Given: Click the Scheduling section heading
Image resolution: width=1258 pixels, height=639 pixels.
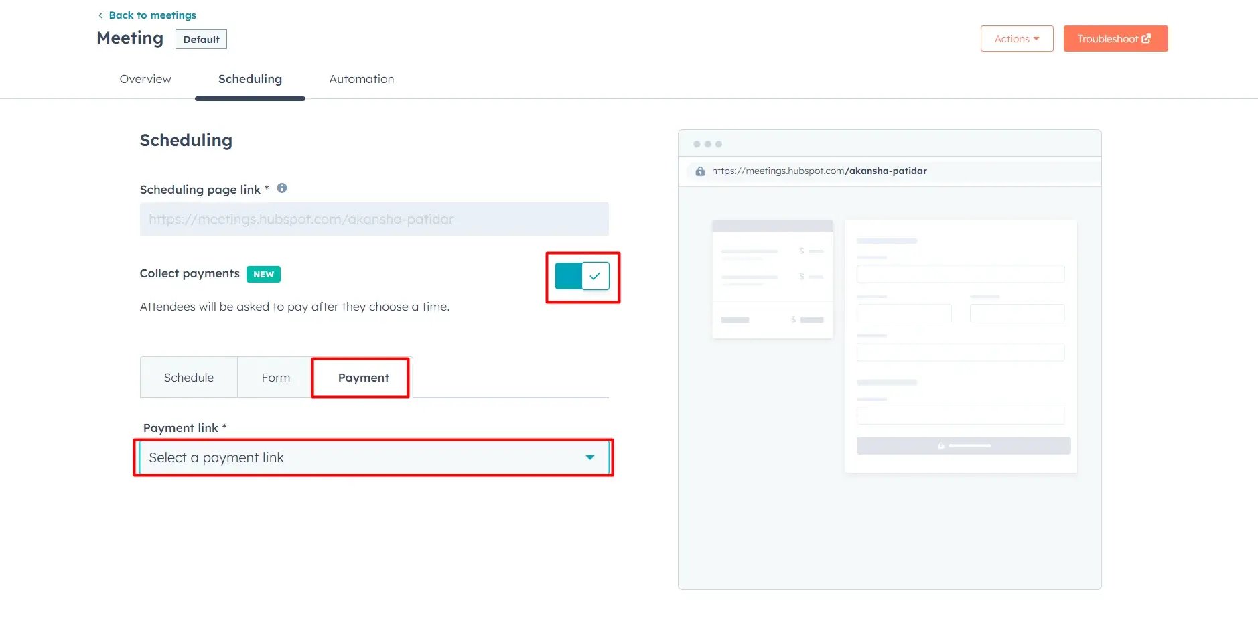Looking at the screenshot, I should (x=186, y=140).
